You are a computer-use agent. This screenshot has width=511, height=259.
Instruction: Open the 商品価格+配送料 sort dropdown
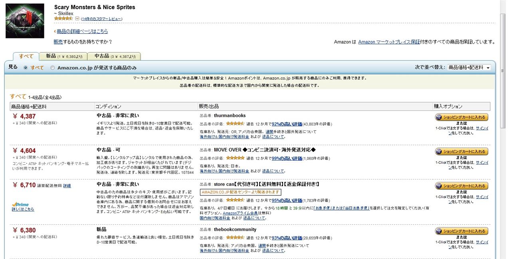click(469, 68)
